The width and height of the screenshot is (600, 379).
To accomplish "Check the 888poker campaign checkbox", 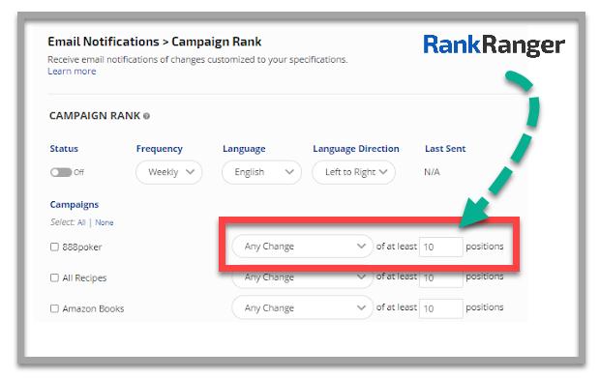I will [54, 248].
